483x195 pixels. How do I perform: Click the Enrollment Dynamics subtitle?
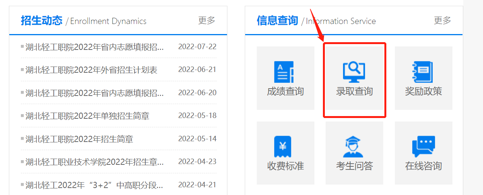point(108,21)
